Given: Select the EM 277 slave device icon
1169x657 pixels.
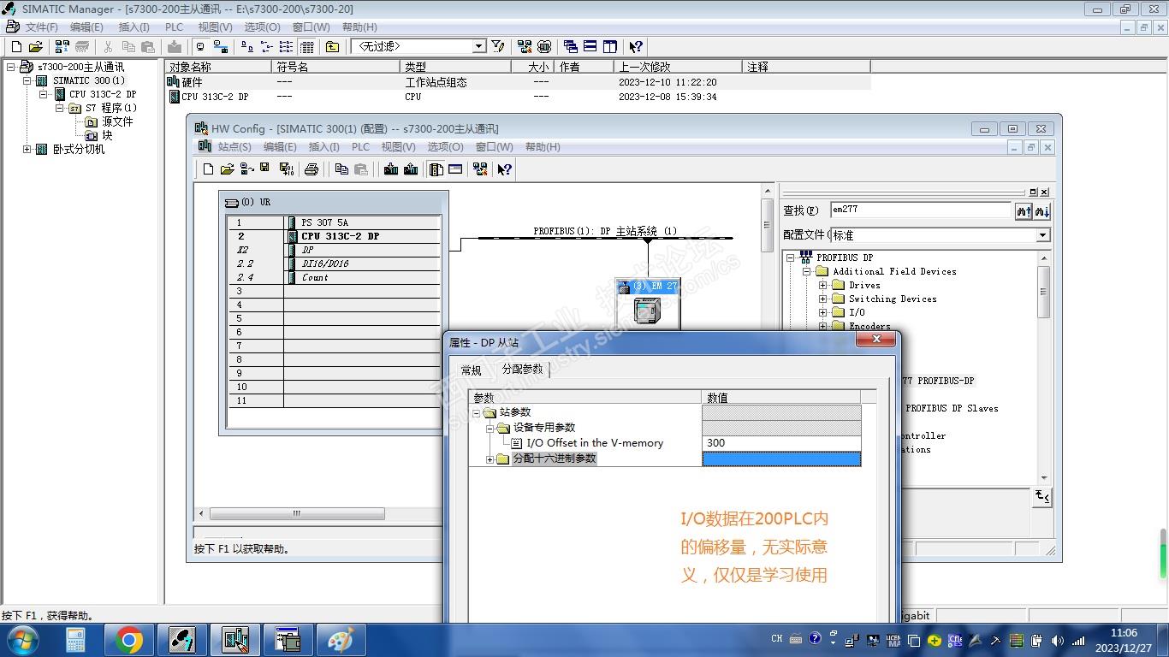Looking at the screenshot, I should [647, 310].
